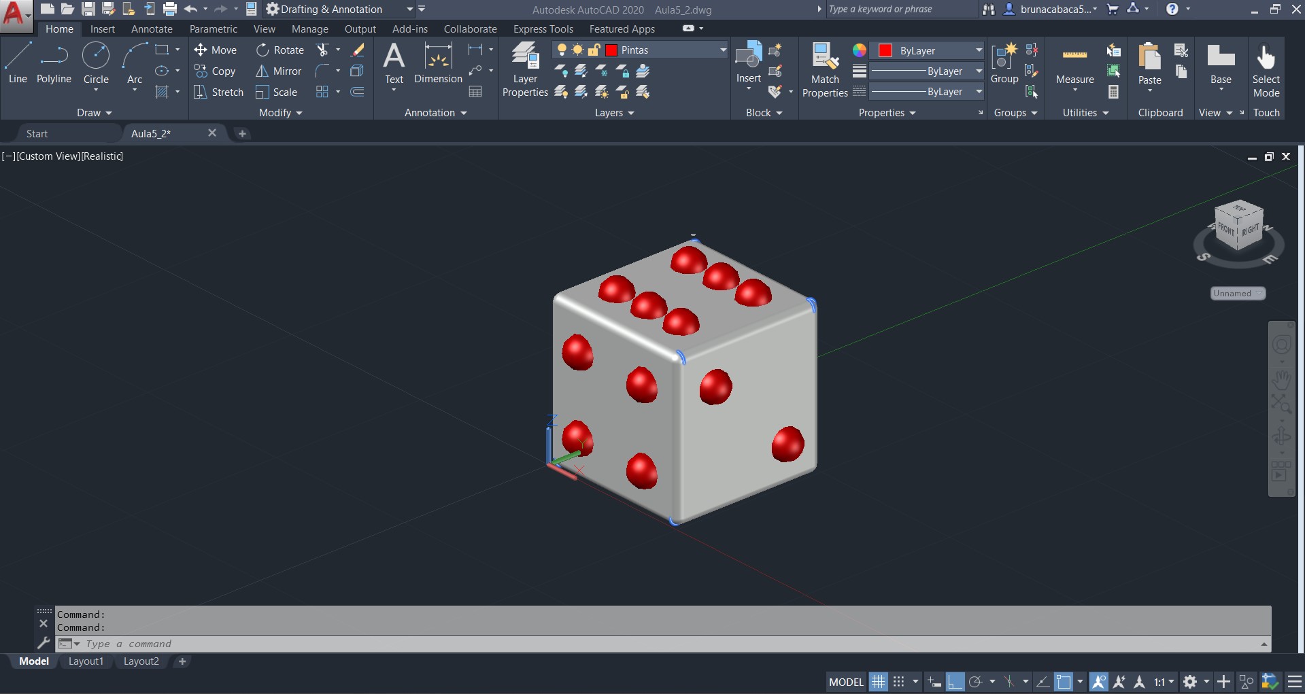The image size is (1305, 694).
Task: Activate the Rotate command
Action: tap(279, 50)
